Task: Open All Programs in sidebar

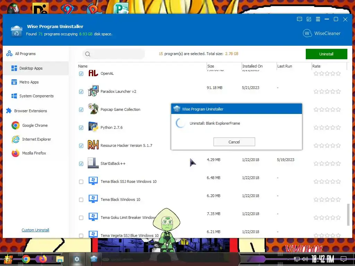Action: coord(36,54)
